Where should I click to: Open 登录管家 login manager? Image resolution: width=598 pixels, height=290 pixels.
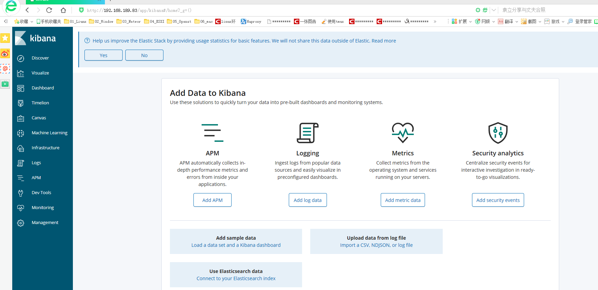(x=579, y=21)
